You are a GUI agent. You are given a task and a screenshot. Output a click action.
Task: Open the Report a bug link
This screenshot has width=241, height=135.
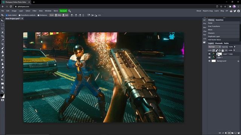point(207,11)
